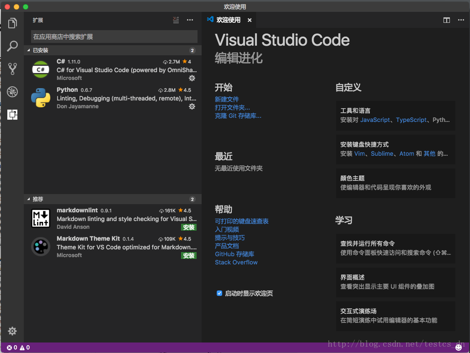Screen dimensions: 470x353
Task: Click the 新建文件 link
Action: [227, 99]
